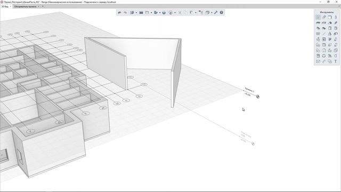The height and width of the screenshot is (192, 341).
Task: Open the dropdown next to the save icon
Action: tap(151, 13)
